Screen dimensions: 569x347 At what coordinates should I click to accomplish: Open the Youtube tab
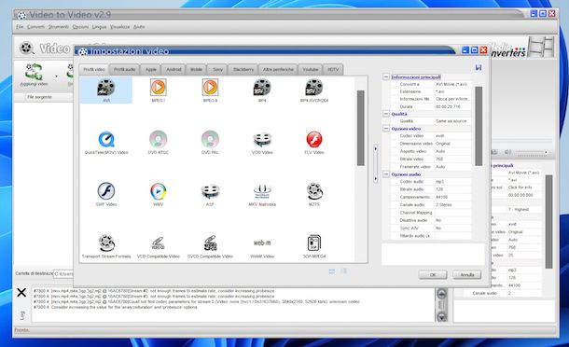(x=311, y=69)
